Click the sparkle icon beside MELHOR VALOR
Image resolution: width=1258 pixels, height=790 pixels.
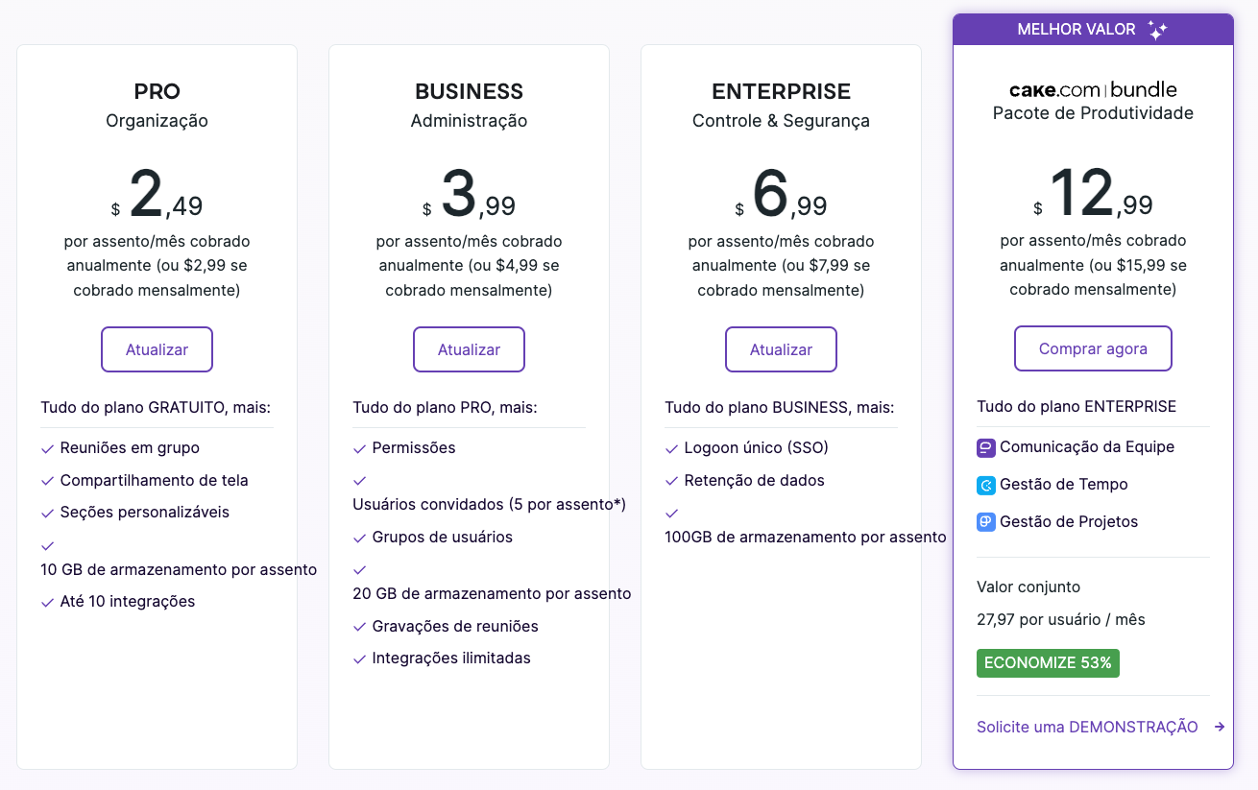tap(1158, 30)
